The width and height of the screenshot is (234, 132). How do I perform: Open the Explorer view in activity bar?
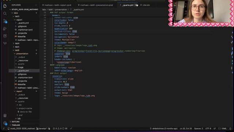pos(5,6)
